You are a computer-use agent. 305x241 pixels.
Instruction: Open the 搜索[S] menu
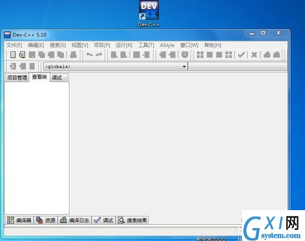(x=58, y=45)
